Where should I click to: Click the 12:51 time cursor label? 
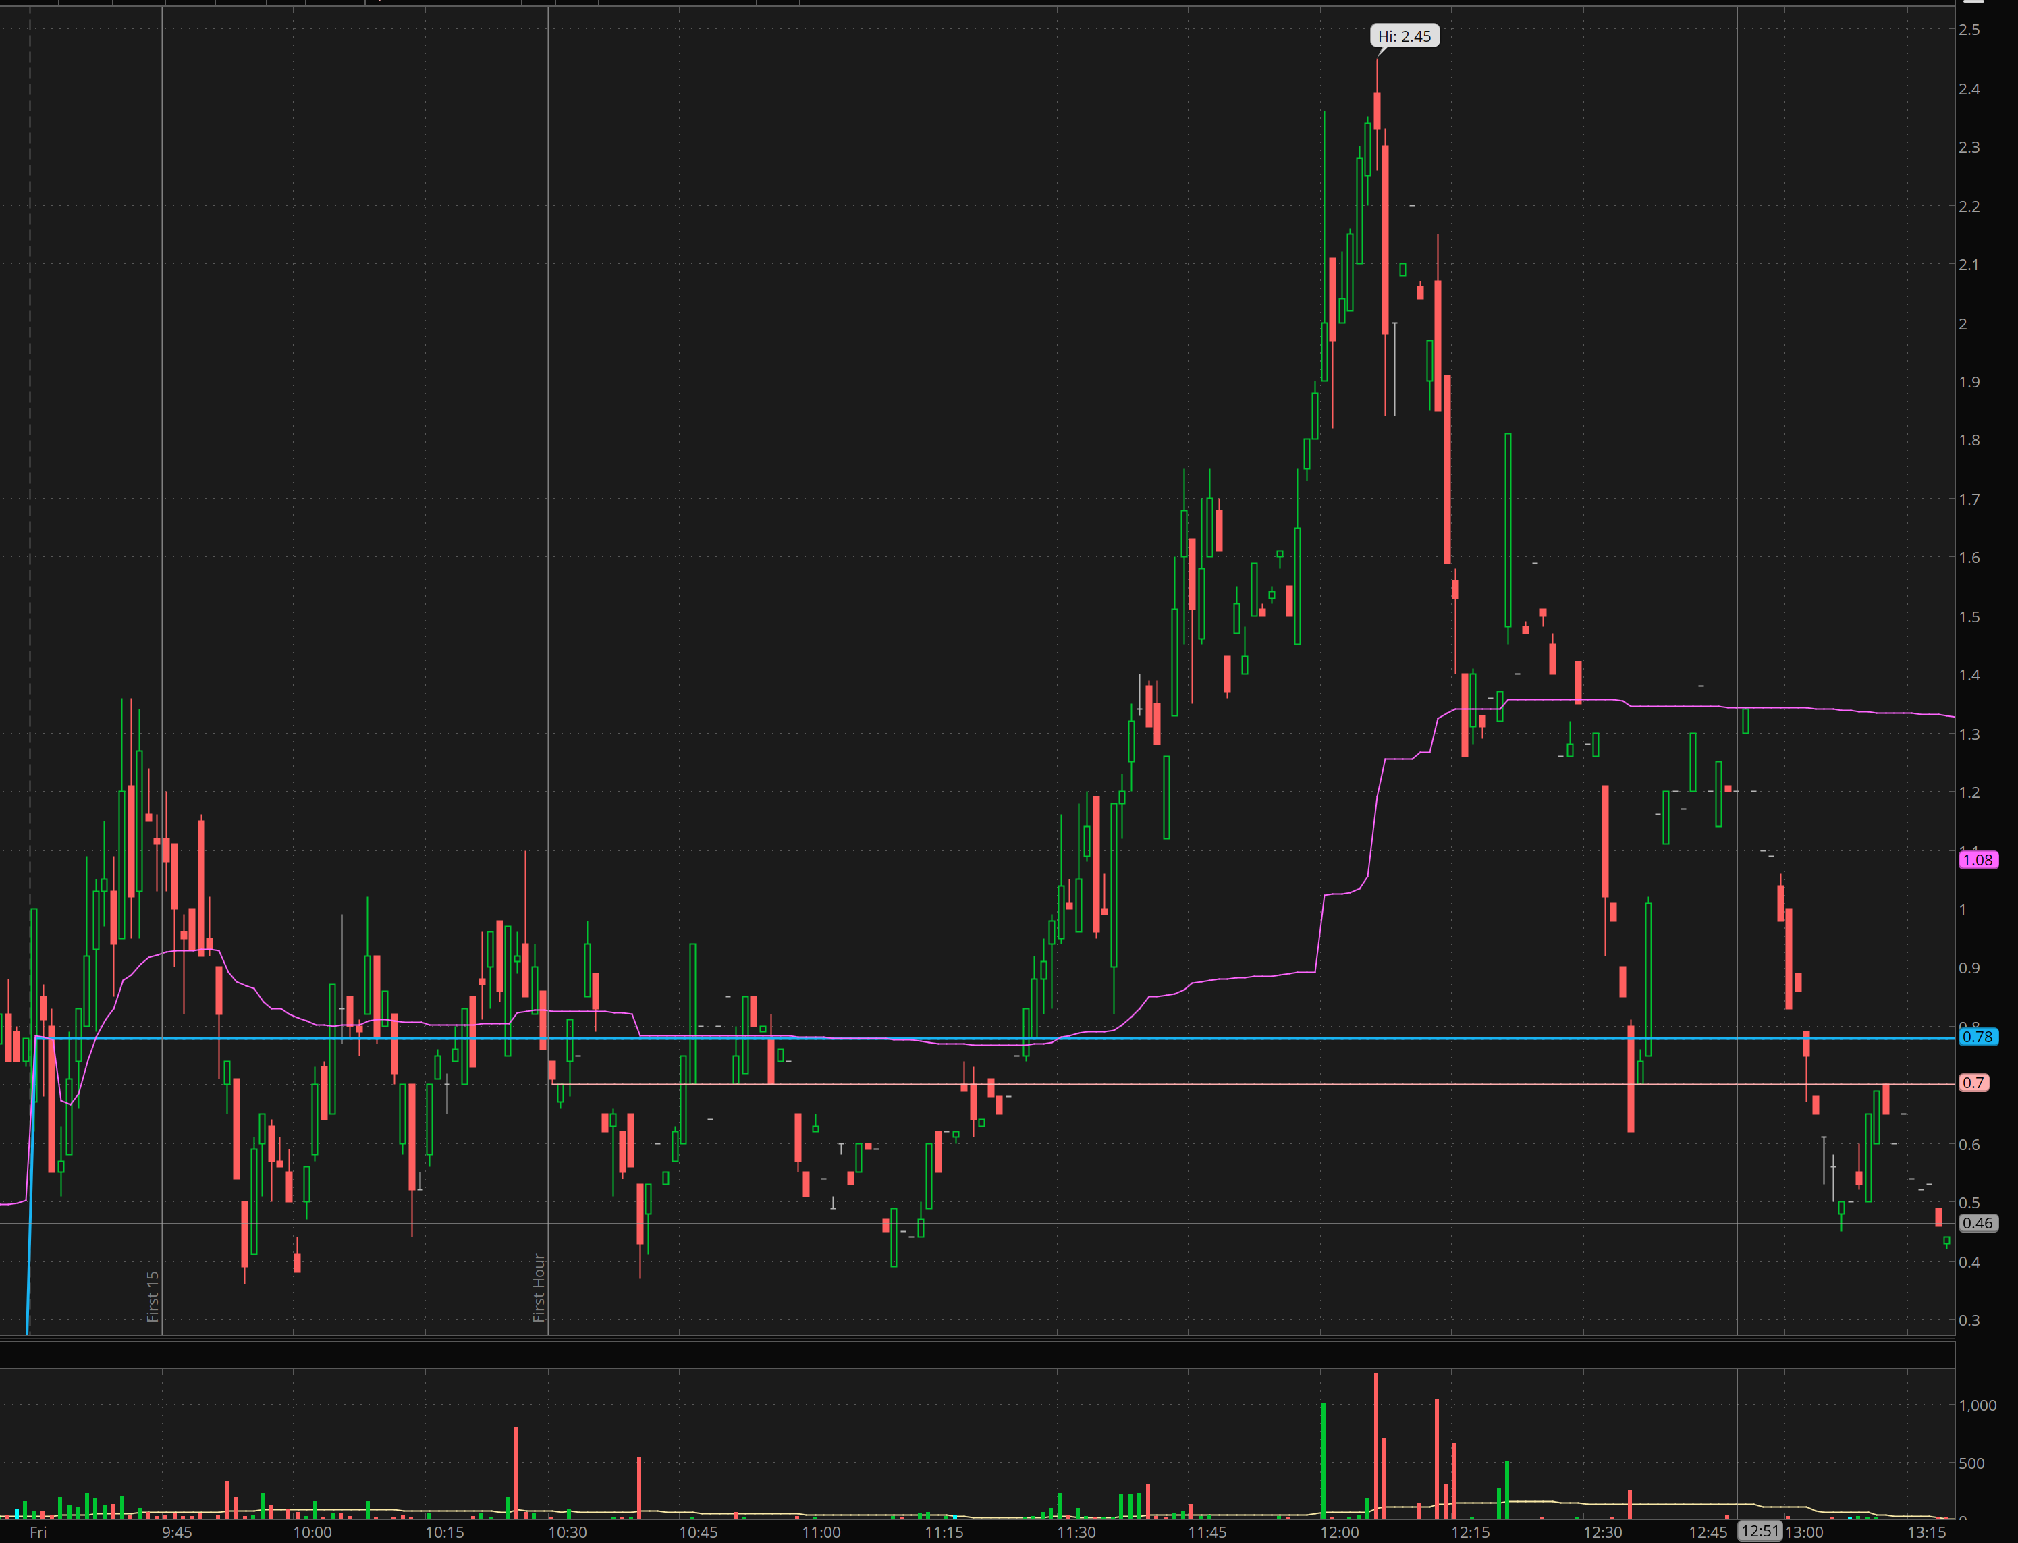pos(1759,1530)
